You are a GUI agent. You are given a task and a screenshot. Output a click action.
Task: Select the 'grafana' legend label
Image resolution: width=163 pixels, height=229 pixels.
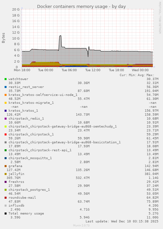pyautogui.click(x=15, y=166)
